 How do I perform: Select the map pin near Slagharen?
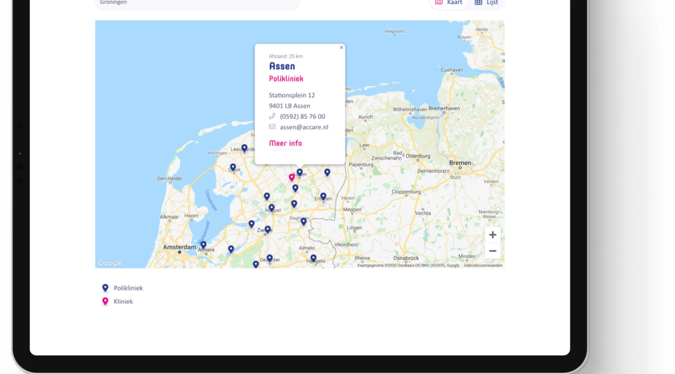tap(303, 221)
